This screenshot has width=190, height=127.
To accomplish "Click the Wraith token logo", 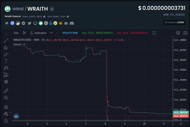I will tap(8, 9).
